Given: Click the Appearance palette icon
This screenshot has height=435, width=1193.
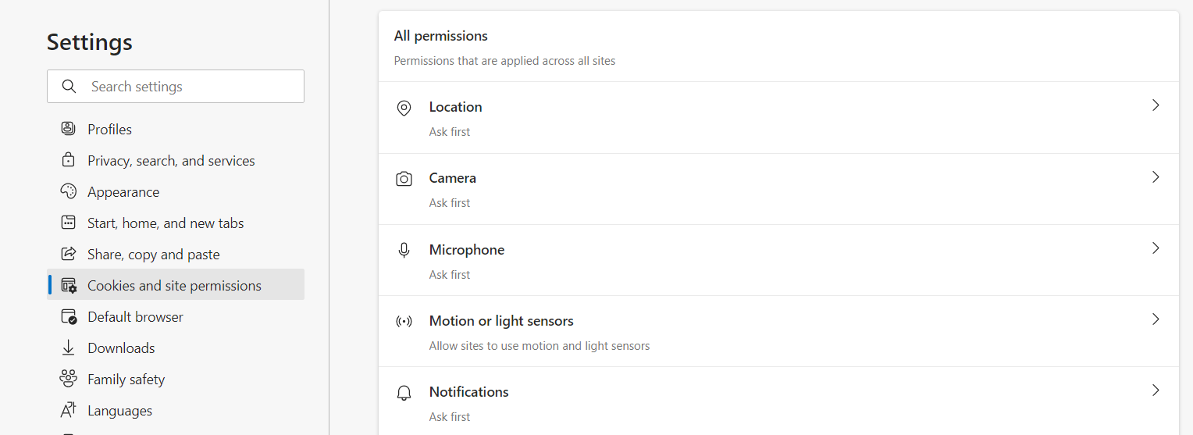Looking at the screenshot, I should (69, 191).
